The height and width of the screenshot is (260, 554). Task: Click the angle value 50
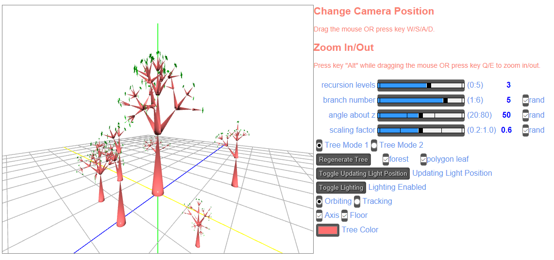506,115
